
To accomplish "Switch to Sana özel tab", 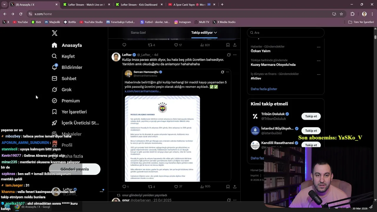I will 138,33.
